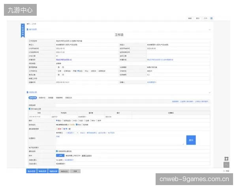This screenshot has width=237, height=189.
Task: Select the 终止 work item status radio
Action: (84, 71)
